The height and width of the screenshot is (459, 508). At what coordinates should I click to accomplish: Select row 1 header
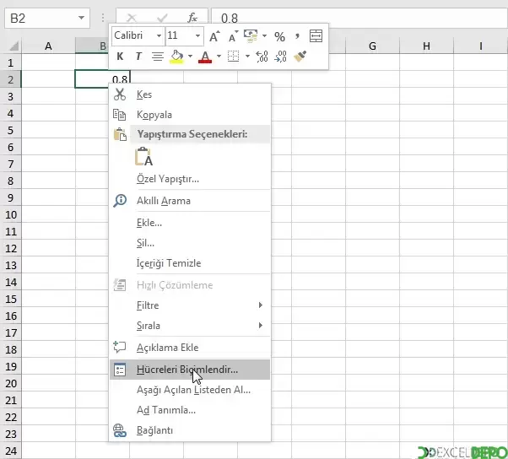11,62
